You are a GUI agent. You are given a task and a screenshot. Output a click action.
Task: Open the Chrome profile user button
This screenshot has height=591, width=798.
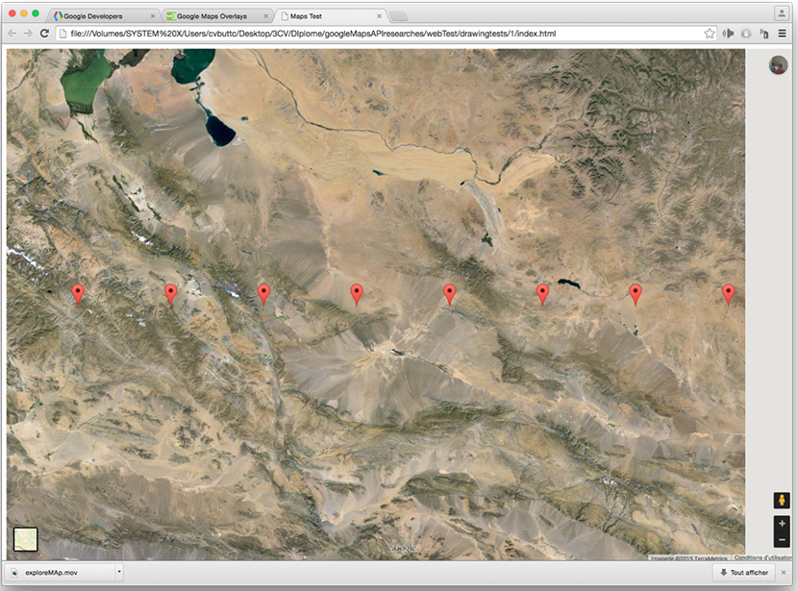click(781, 13)
